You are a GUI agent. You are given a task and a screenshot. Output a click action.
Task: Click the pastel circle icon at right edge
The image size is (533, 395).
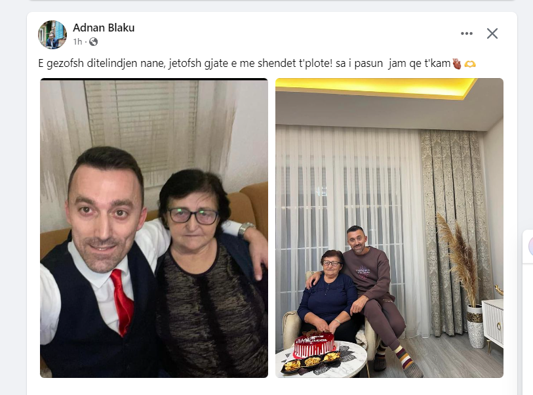530,246
